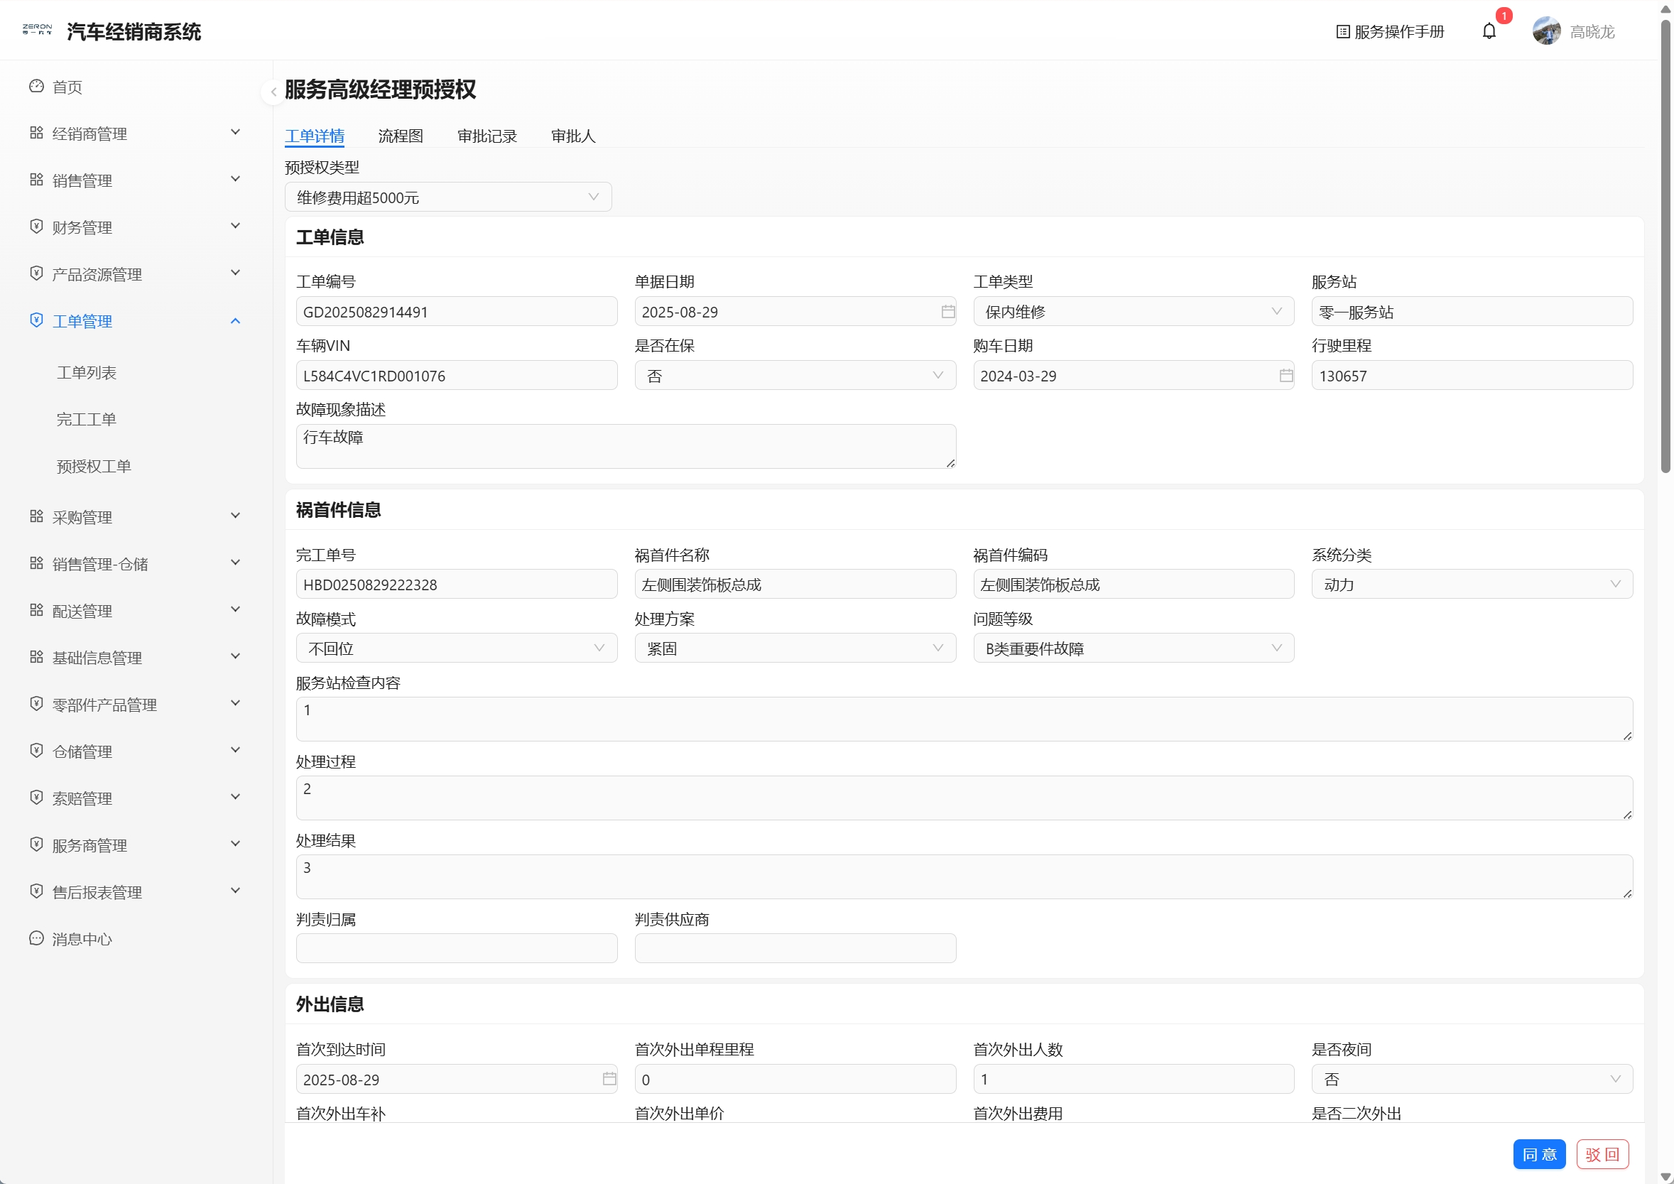
Task: Open 完工工单 submenu item
Action: (87, 419)
